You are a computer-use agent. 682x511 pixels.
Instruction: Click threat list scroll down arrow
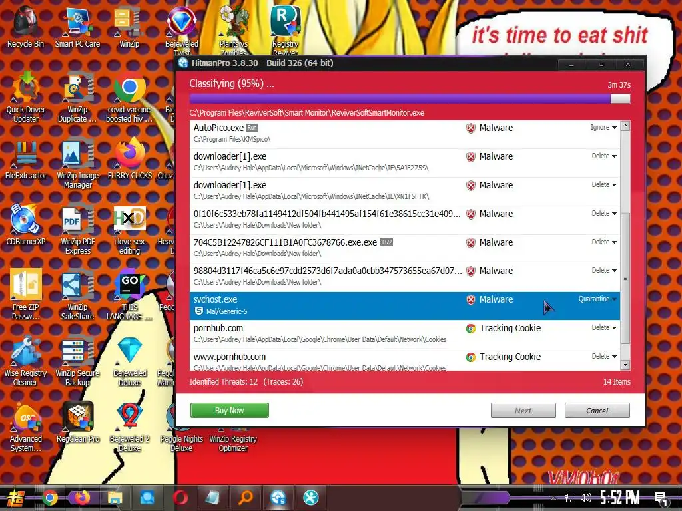tap(625, 365)
